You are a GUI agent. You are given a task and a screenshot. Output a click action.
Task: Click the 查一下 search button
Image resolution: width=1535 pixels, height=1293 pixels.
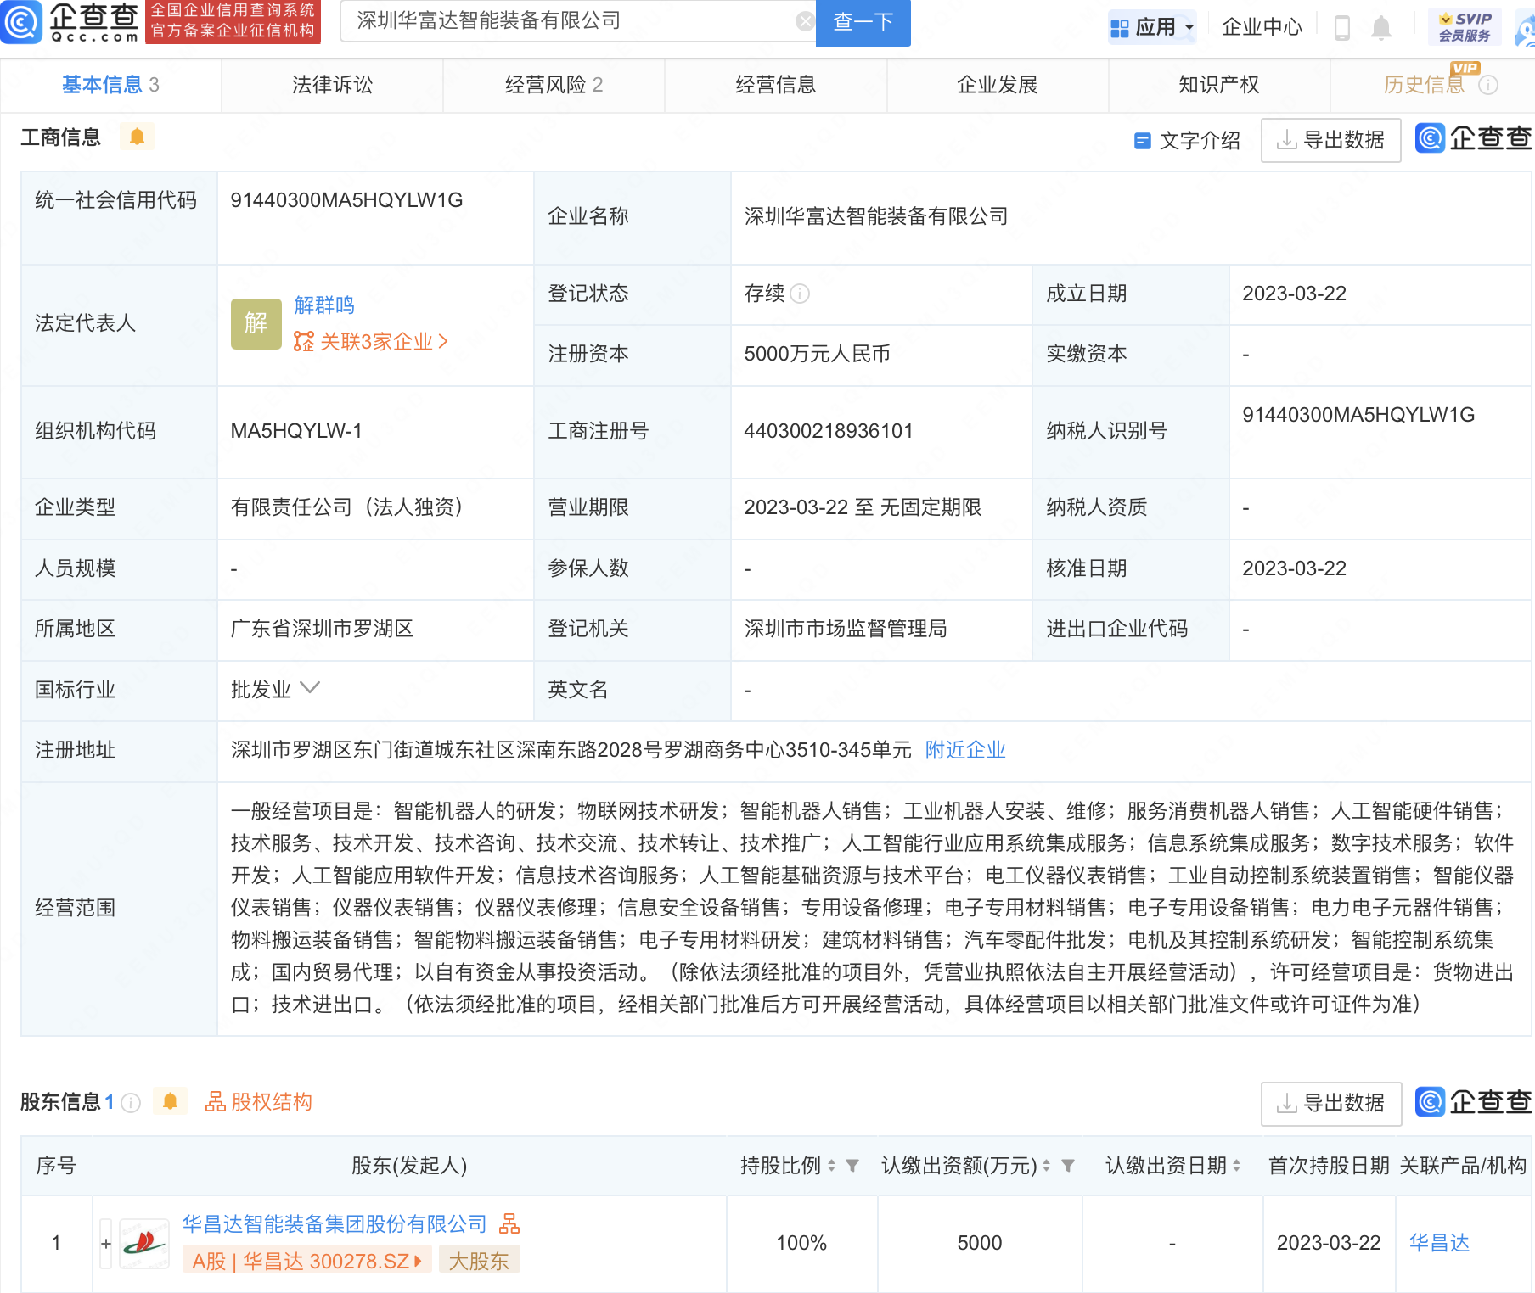[x=863, y=22]
